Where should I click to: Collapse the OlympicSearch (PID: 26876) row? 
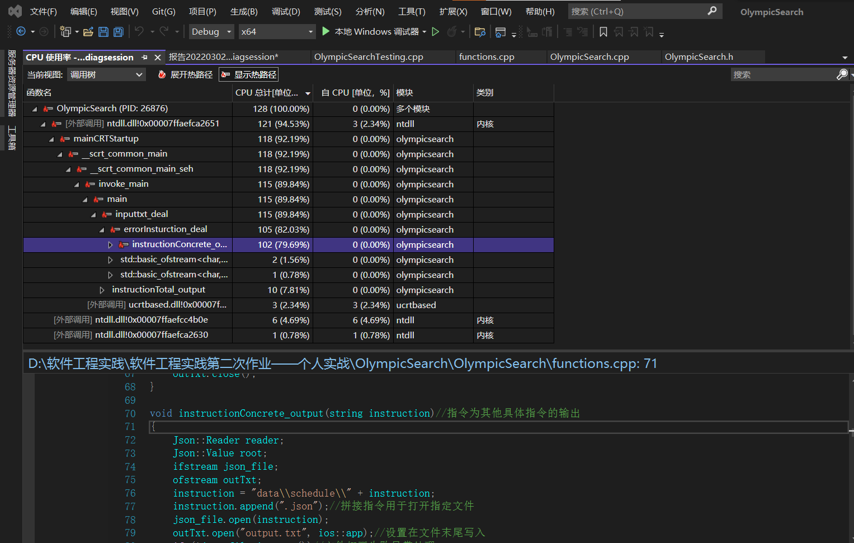35,109
